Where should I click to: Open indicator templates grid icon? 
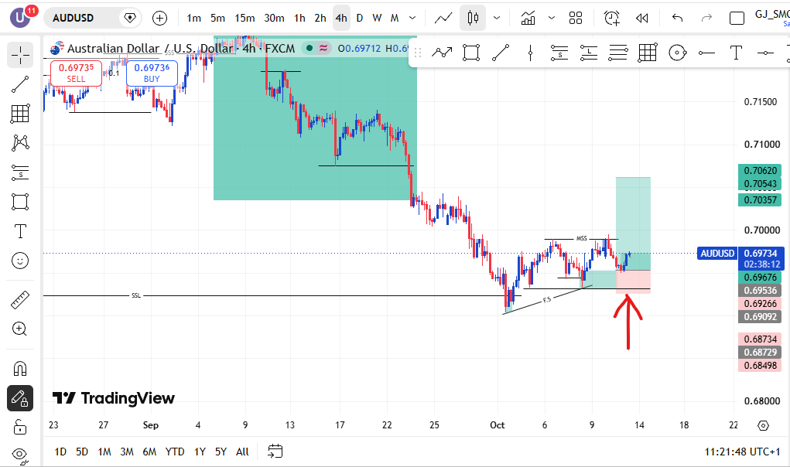coord(576,18)
